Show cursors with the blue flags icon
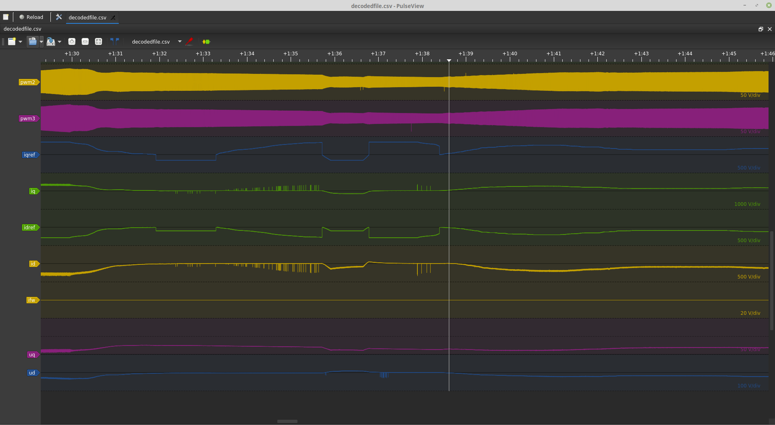The height and width of the screenshot is (425, 775). (115, 41)
